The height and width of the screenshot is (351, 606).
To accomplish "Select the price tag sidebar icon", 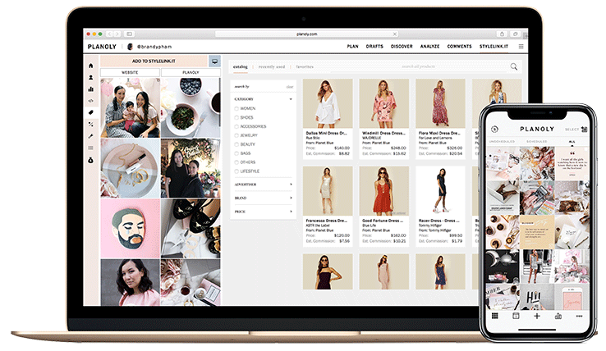I will [x=91, y=112].
